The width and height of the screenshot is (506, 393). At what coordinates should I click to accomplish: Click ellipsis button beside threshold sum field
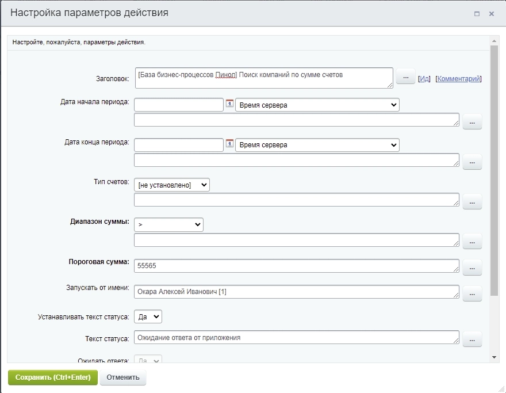471,267
